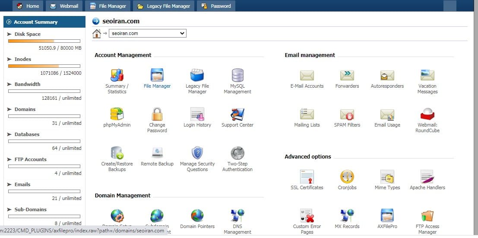Image resolution: width=478 pixels, height=238 pixels.
Task: Open Webmail from top navigation
Action: (x=64, y=6)
